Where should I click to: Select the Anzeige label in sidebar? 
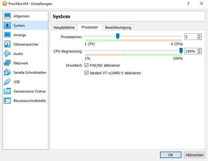point(20,35)
